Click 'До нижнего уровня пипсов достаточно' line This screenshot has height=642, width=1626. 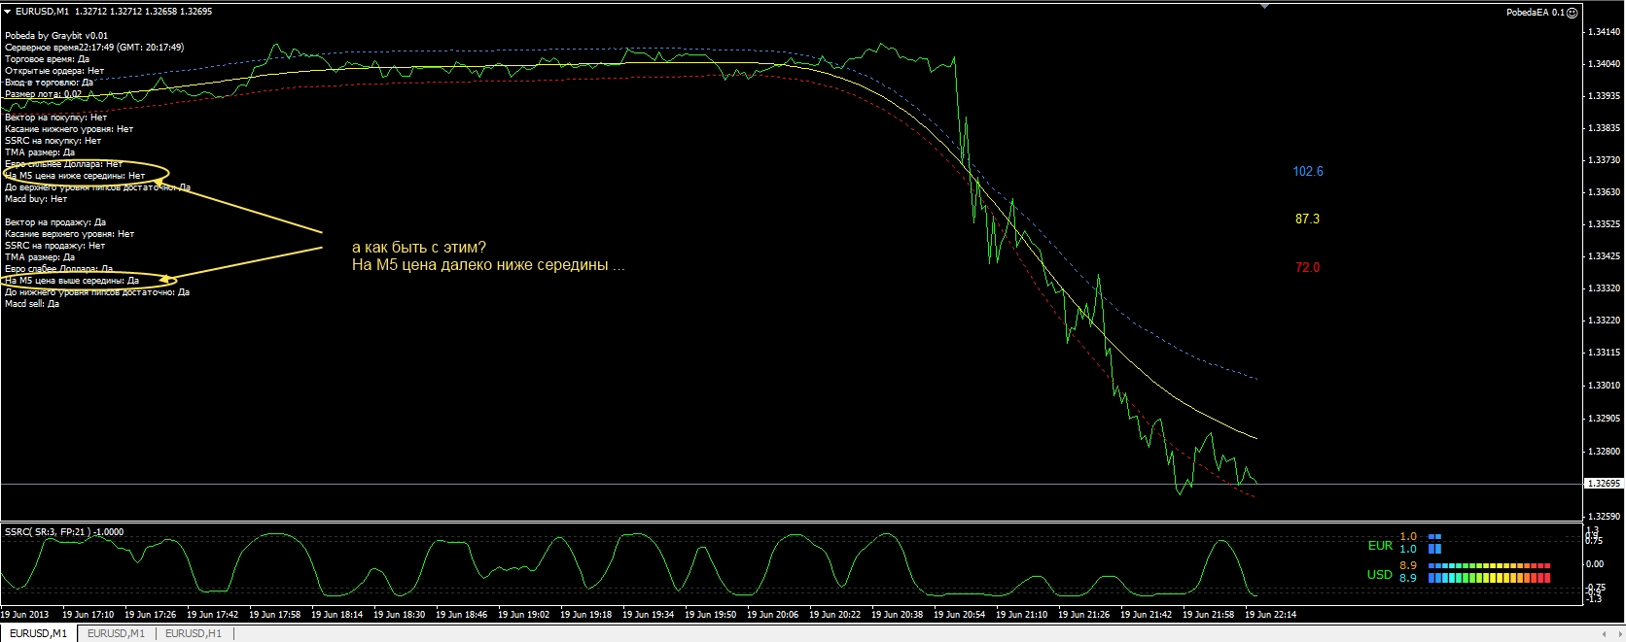pyautogui.click(x=97, y=292)
